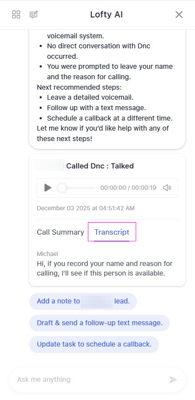Click the 00:00:00 / 00:00:19 time display
The image size is (195, 400).
pos(128,188)
